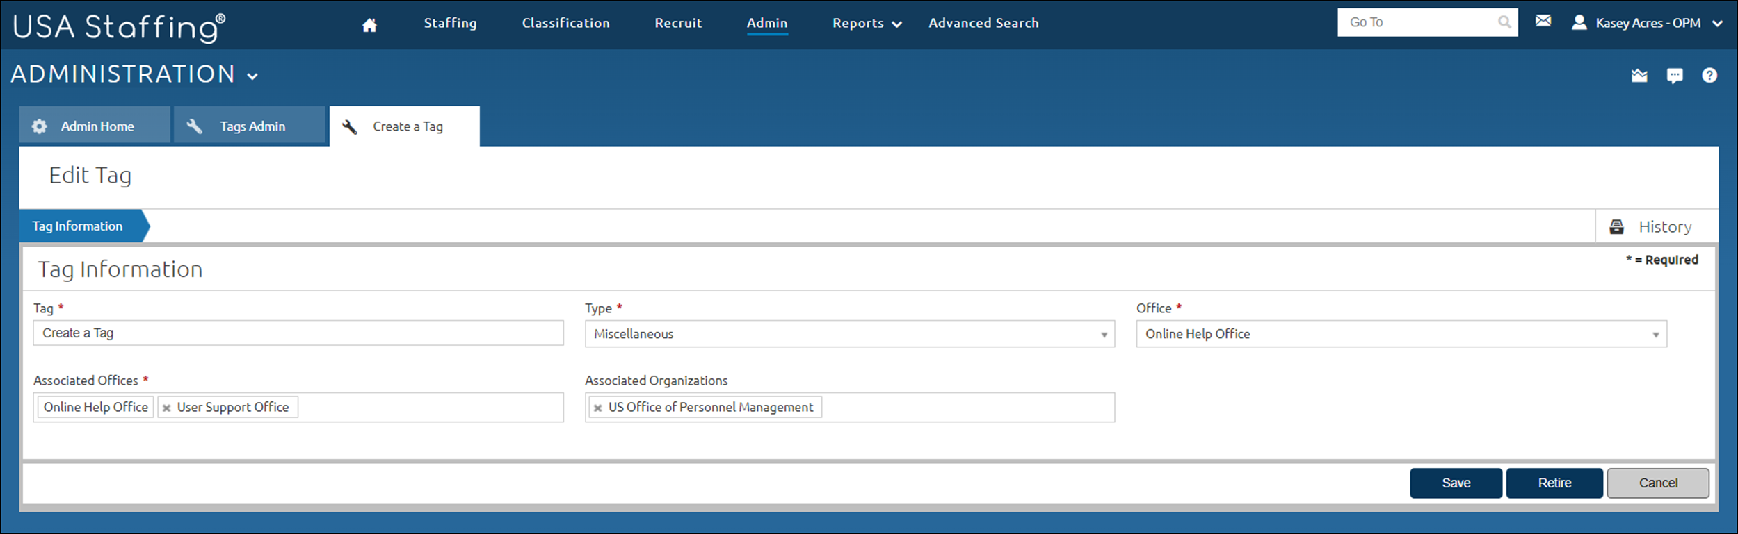Viewport: 1738px width, 534px height.
Task: Click the Save button
Action: coord(1456,483)
